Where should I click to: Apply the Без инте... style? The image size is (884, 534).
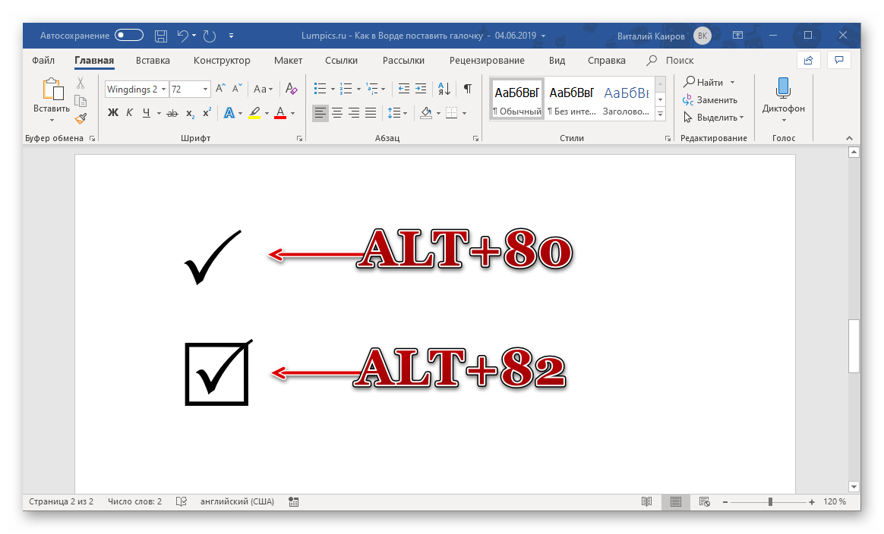point(572,99)
